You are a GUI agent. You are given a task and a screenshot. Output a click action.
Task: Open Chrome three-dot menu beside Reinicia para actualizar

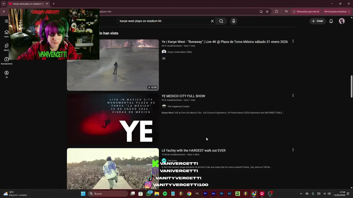(x=349, y=12)
